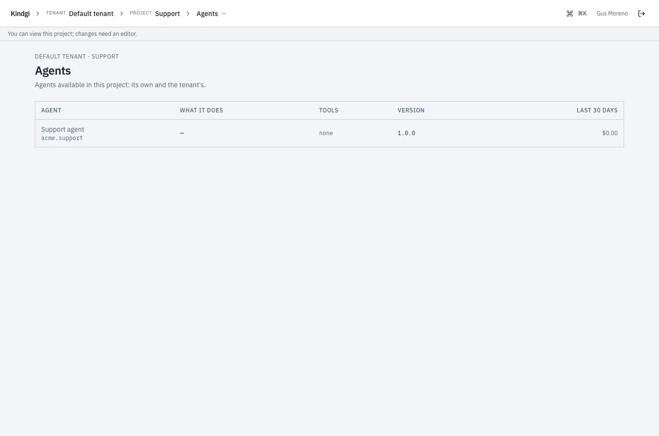Click the 'Agents available in this project' description
659x436 pixels.
pos(120,85)
